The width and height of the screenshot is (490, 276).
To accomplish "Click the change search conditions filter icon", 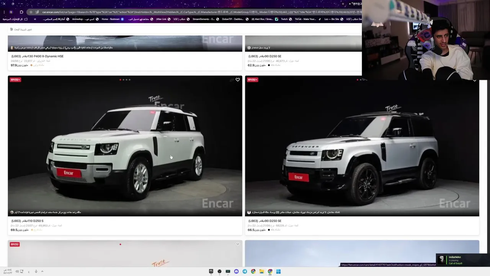I will click(11, 29).
